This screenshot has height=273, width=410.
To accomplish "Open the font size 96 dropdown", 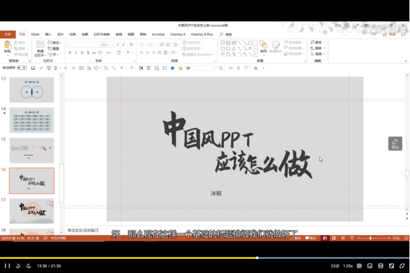I will click(113, 45).
